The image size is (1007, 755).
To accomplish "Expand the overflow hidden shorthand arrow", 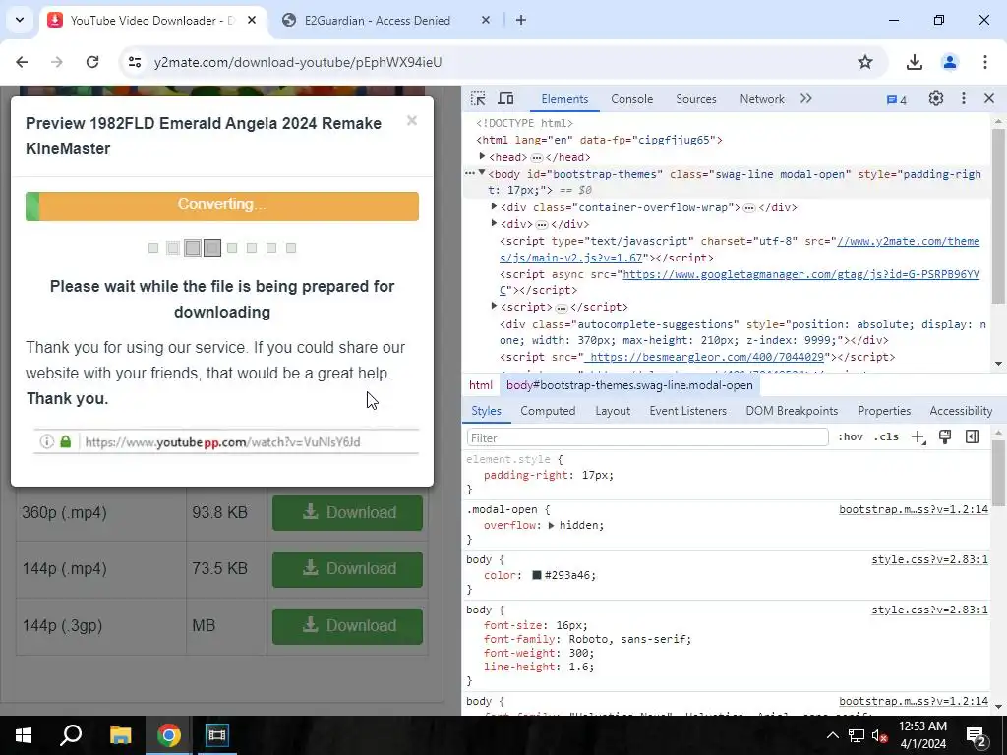I will [551, 525].
